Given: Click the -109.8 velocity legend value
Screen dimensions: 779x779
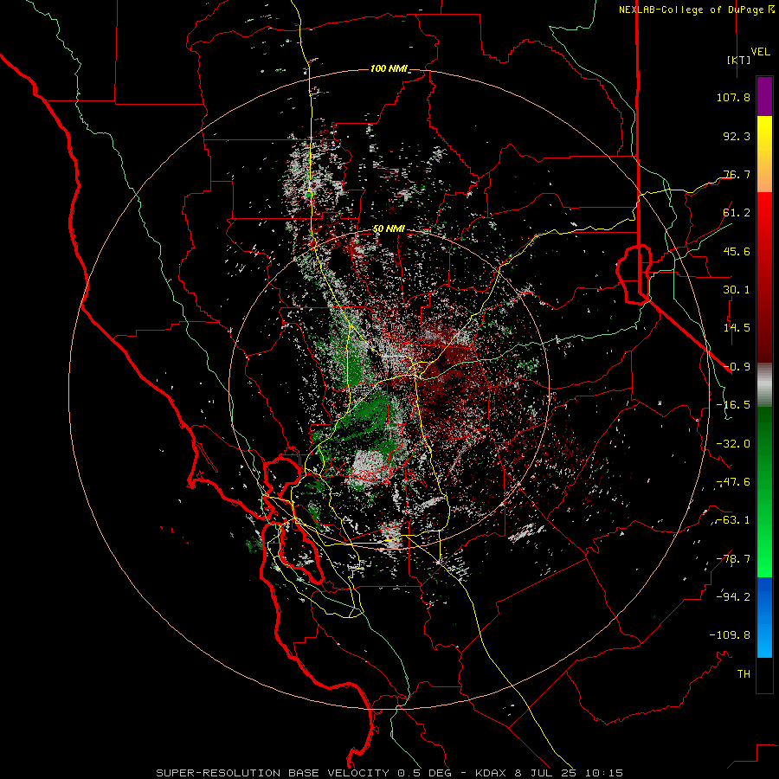Looking at the screenshot, I should point(730,635).
